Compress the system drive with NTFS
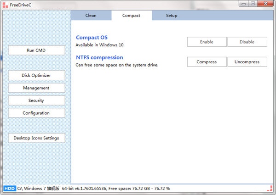The image size is (276, 195). click(x=207, y=62)
